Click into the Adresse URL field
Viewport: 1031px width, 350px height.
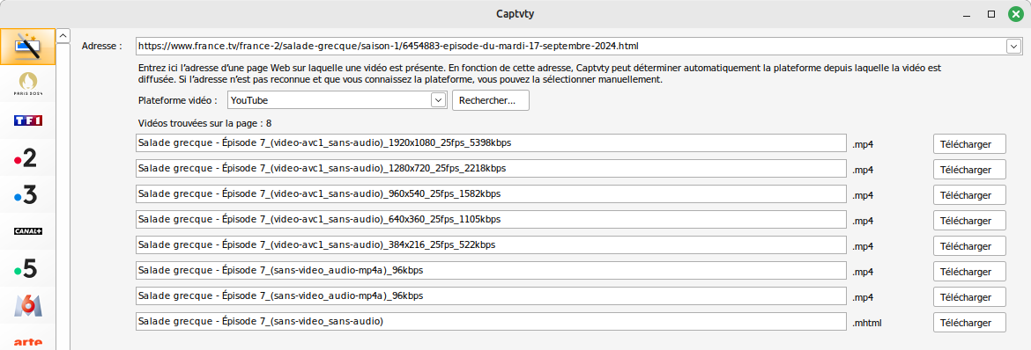point(571,47)
